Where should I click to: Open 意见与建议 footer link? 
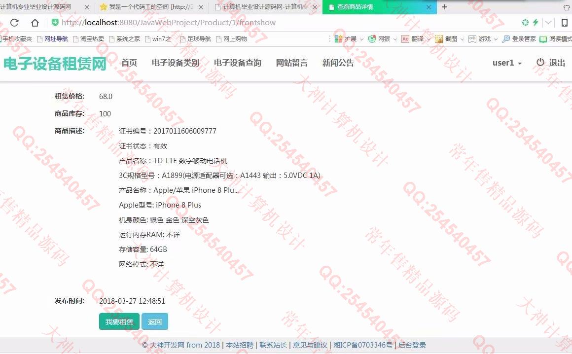[310, 345]
